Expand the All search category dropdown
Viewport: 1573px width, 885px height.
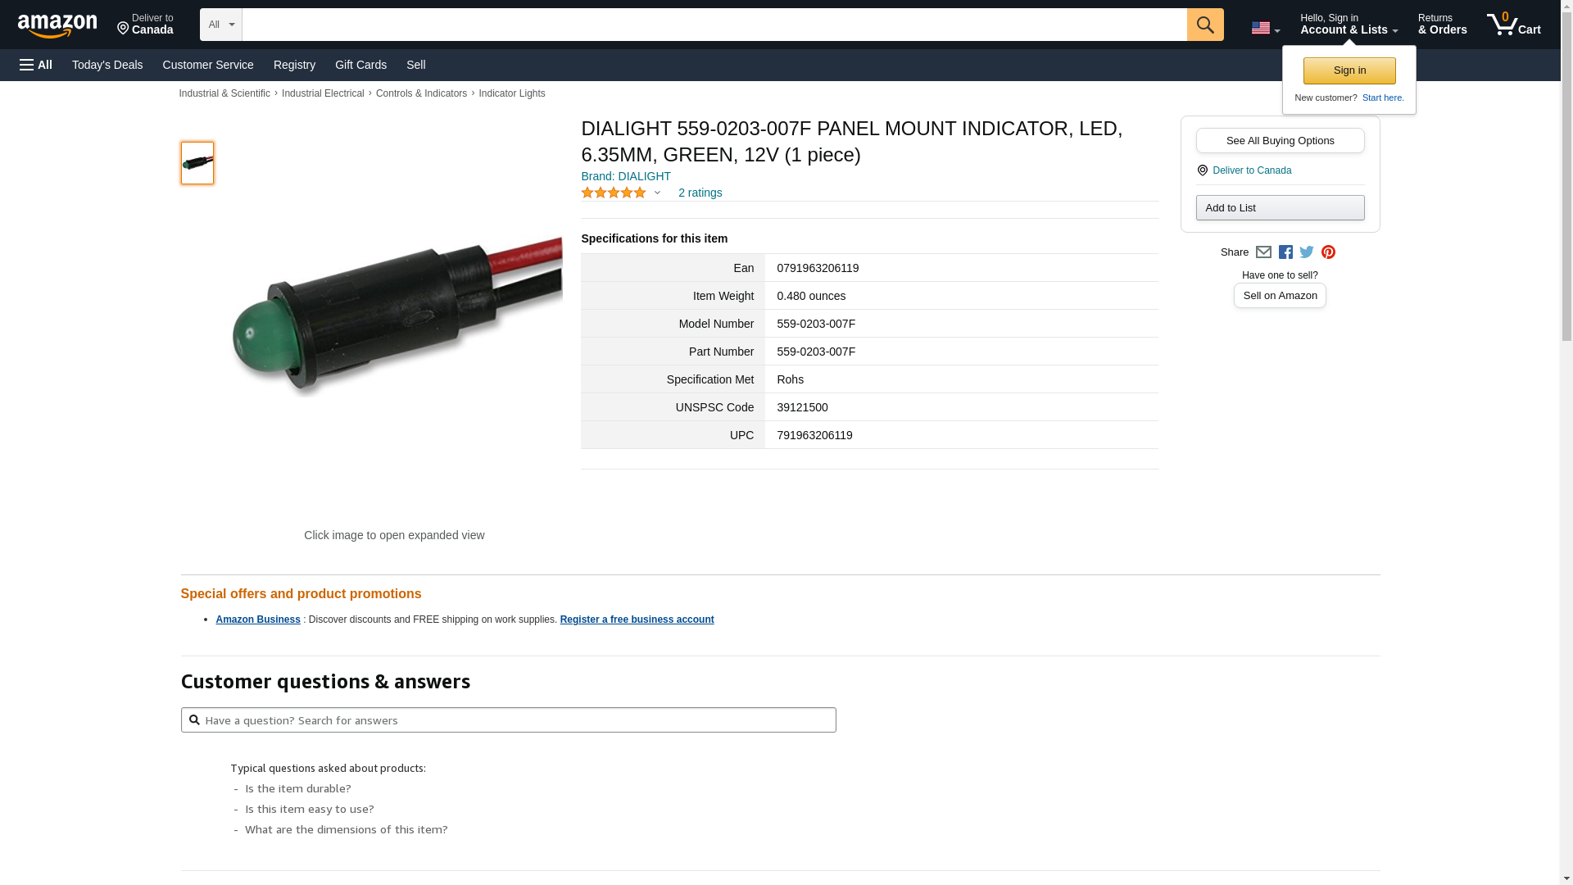click(x=221, y=25)
